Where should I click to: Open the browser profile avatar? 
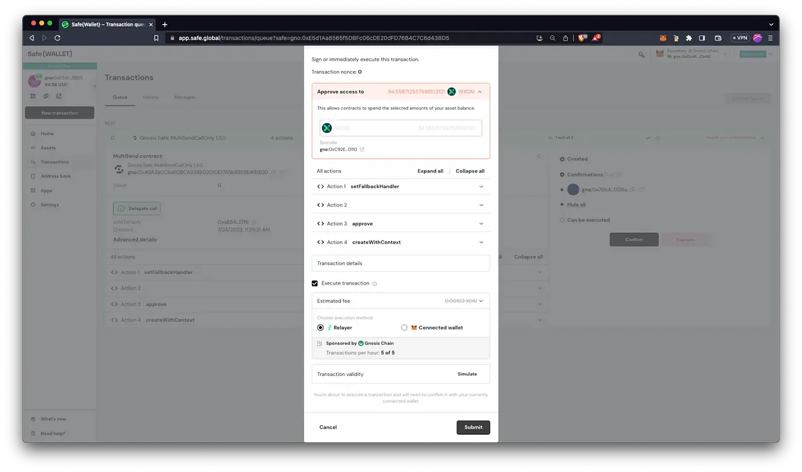757,38
